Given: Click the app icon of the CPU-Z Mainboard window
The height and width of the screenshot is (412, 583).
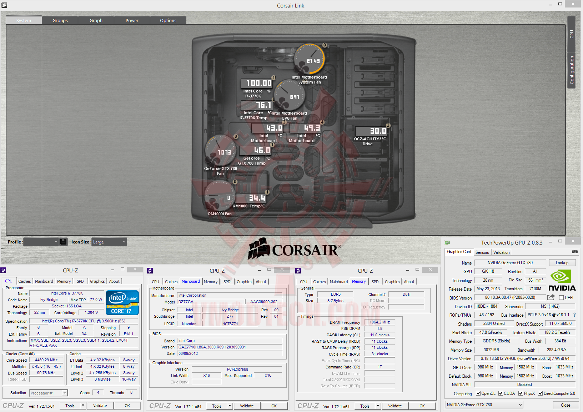Looking at the screenshot, I should pyautogui.click(x=150, y=271).
